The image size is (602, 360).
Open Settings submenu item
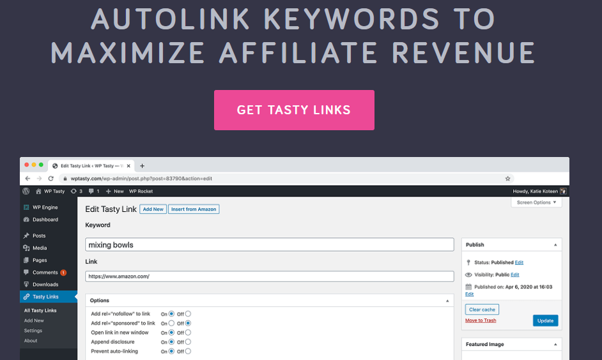point(33,331)
